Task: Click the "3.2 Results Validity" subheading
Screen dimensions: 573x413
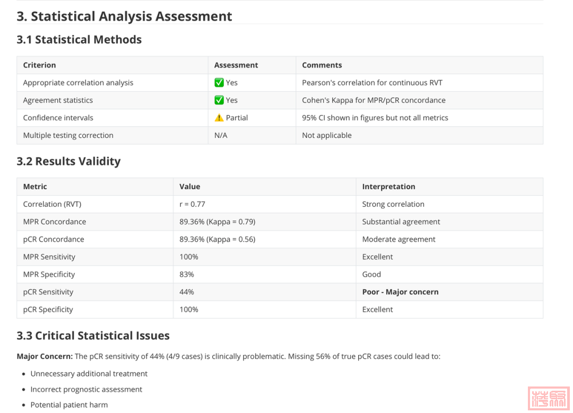Action: pyautogui.click(x=68, y=161)
